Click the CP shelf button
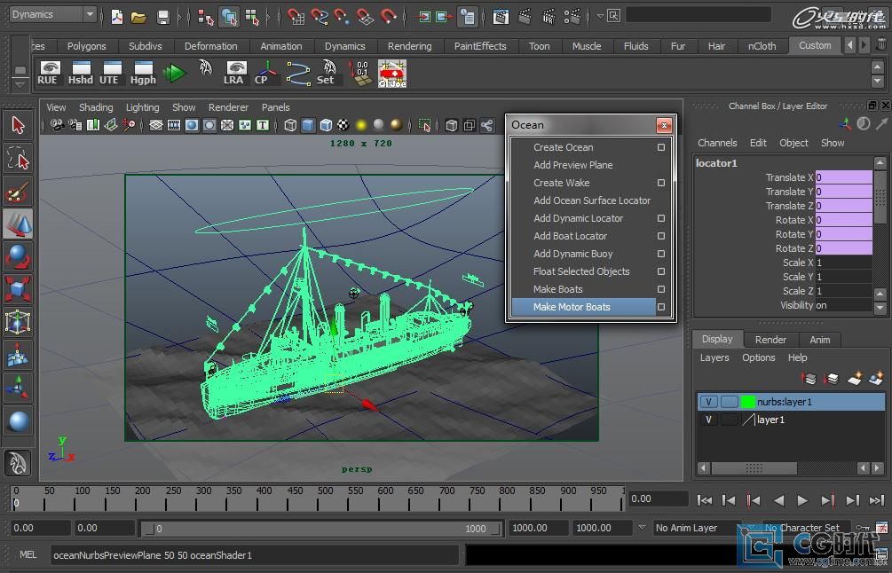Image resolution: width=892 pixels, height=573 pixels. [264, 74]
